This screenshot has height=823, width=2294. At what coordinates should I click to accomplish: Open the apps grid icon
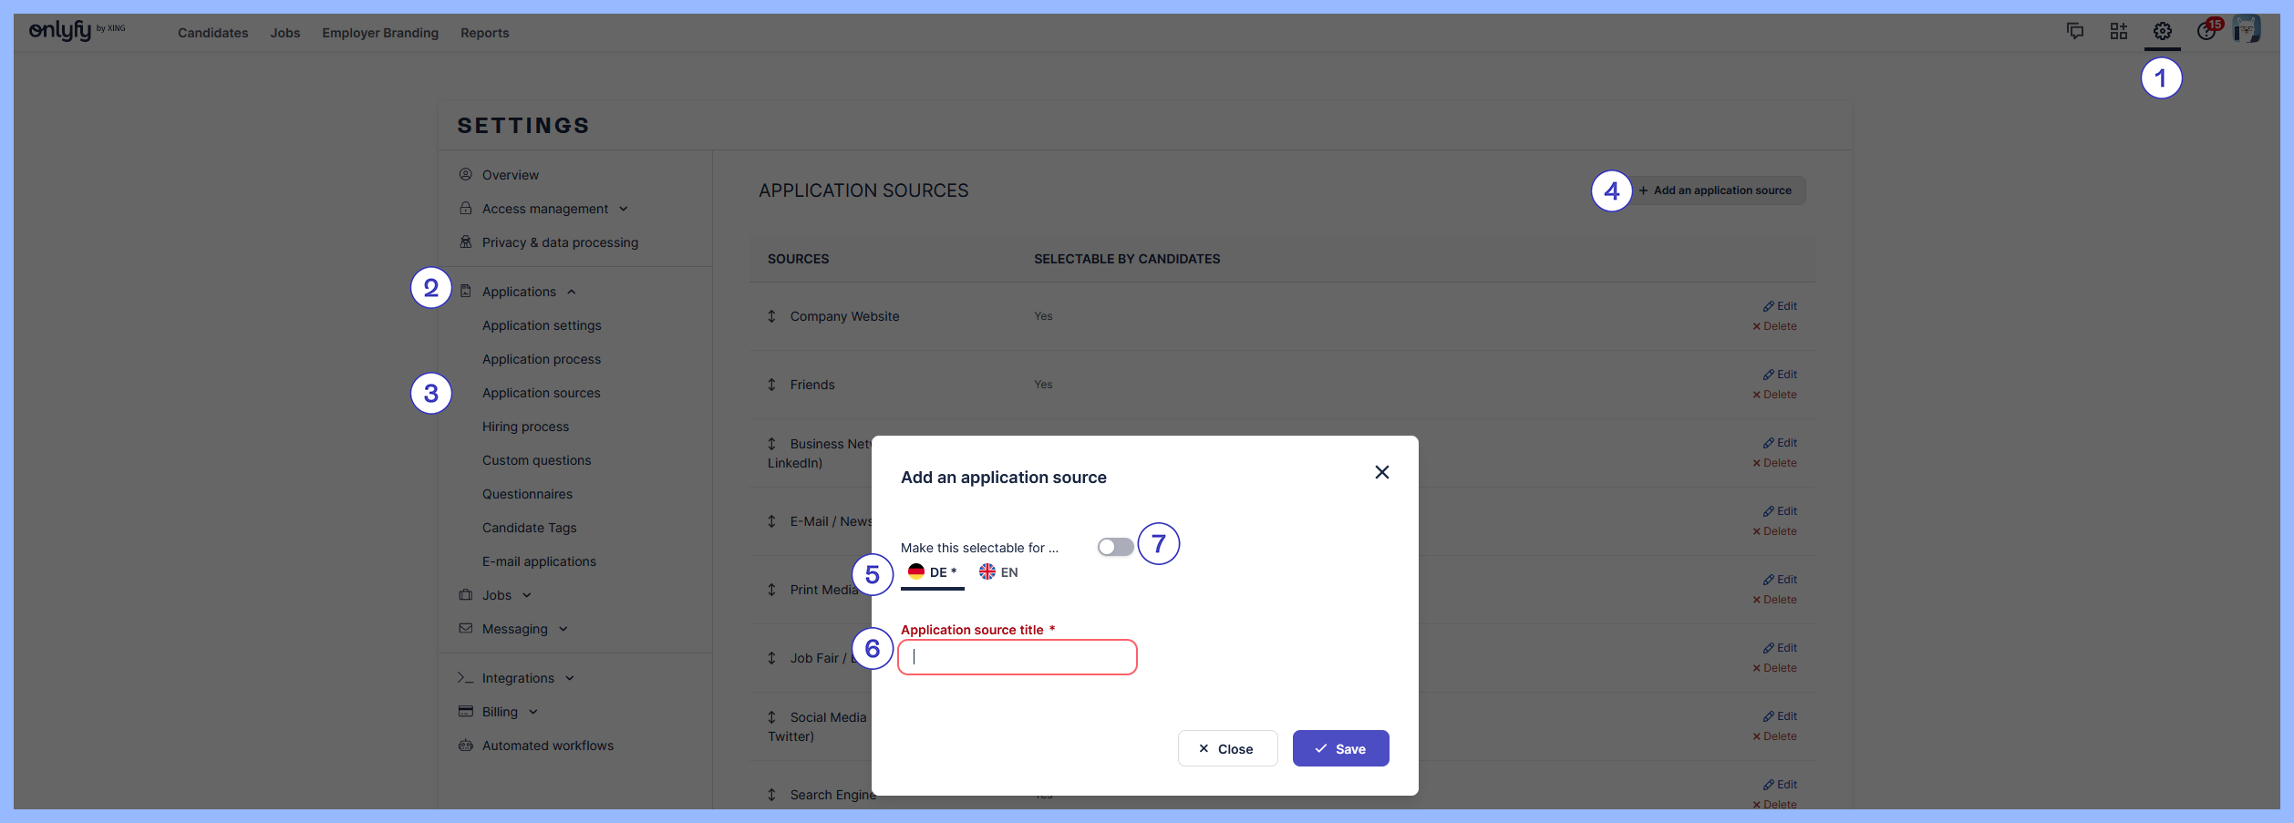[2119, 32]
